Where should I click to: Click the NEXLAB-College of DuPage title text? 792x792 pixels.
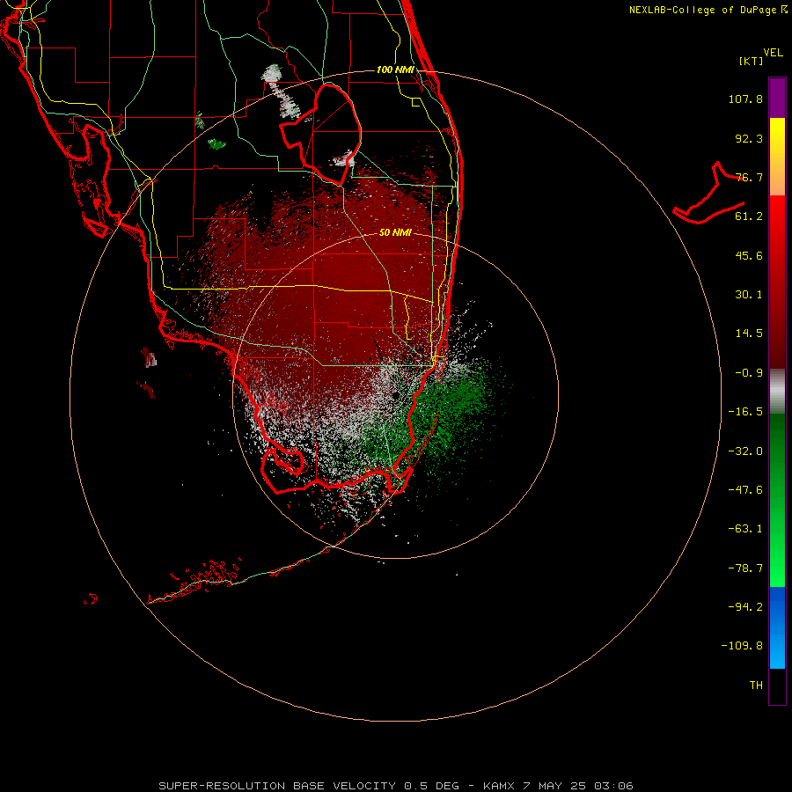[702, 10]
